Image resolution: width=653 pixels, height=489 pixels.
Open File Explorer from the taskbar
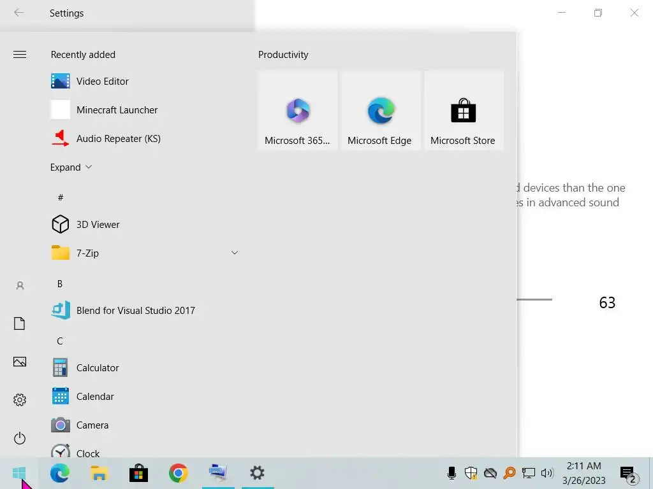(99, 473)
